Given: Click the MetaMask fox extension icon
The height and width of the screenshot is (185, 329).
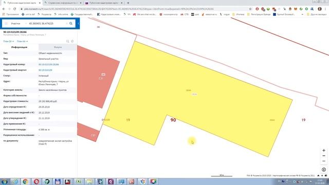Looking at the screenshot, I should (x=296, y=9).
